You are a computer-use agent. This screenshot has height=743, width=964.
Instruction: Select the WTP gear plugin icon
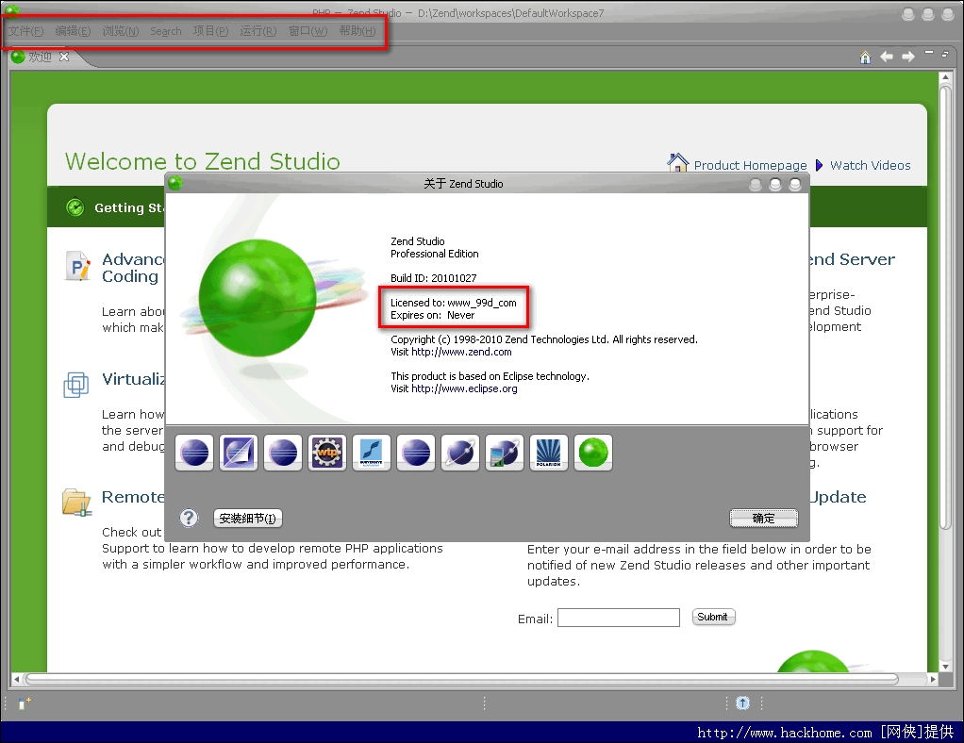(326, 453)
